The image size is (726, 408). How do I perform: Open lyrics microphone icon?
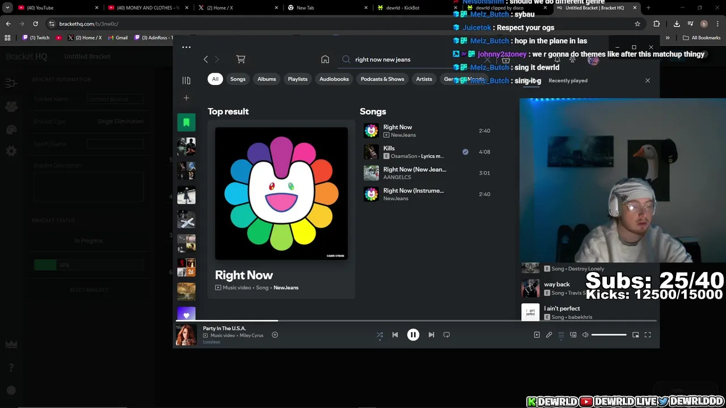548,335
